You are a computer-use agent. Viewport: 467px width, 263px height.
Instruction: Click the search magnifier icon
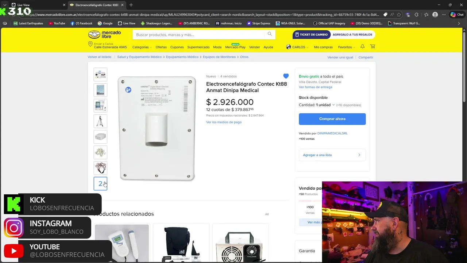pyautogui.click(x=270, y=34)
